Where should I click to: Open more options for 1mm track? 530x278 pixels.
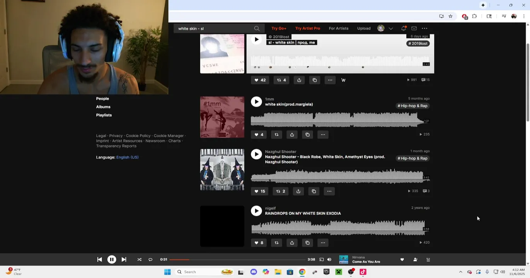coord(323,135)
